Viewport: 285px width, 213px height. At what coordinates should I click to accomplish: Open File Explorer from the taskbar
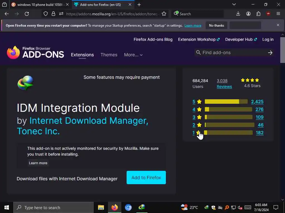pyautogui.click(x=101, y=207)
